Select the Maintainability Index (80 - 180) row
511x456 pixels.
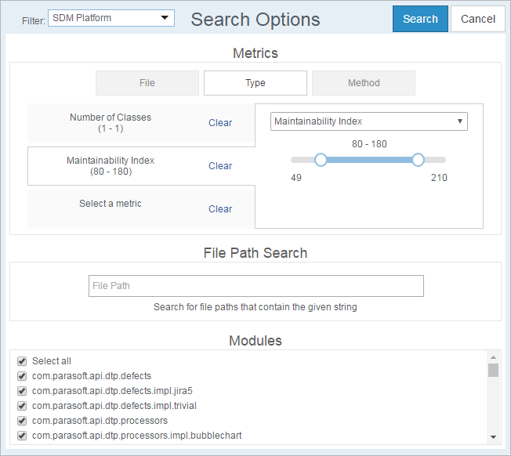tap(141, 166)
